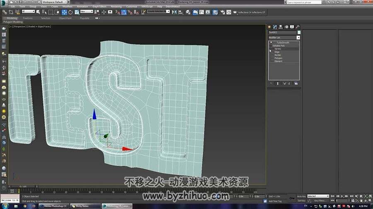Toggle the Angle Snap button
This screenshot has height=209, width=373.
(x=124, y=12)
